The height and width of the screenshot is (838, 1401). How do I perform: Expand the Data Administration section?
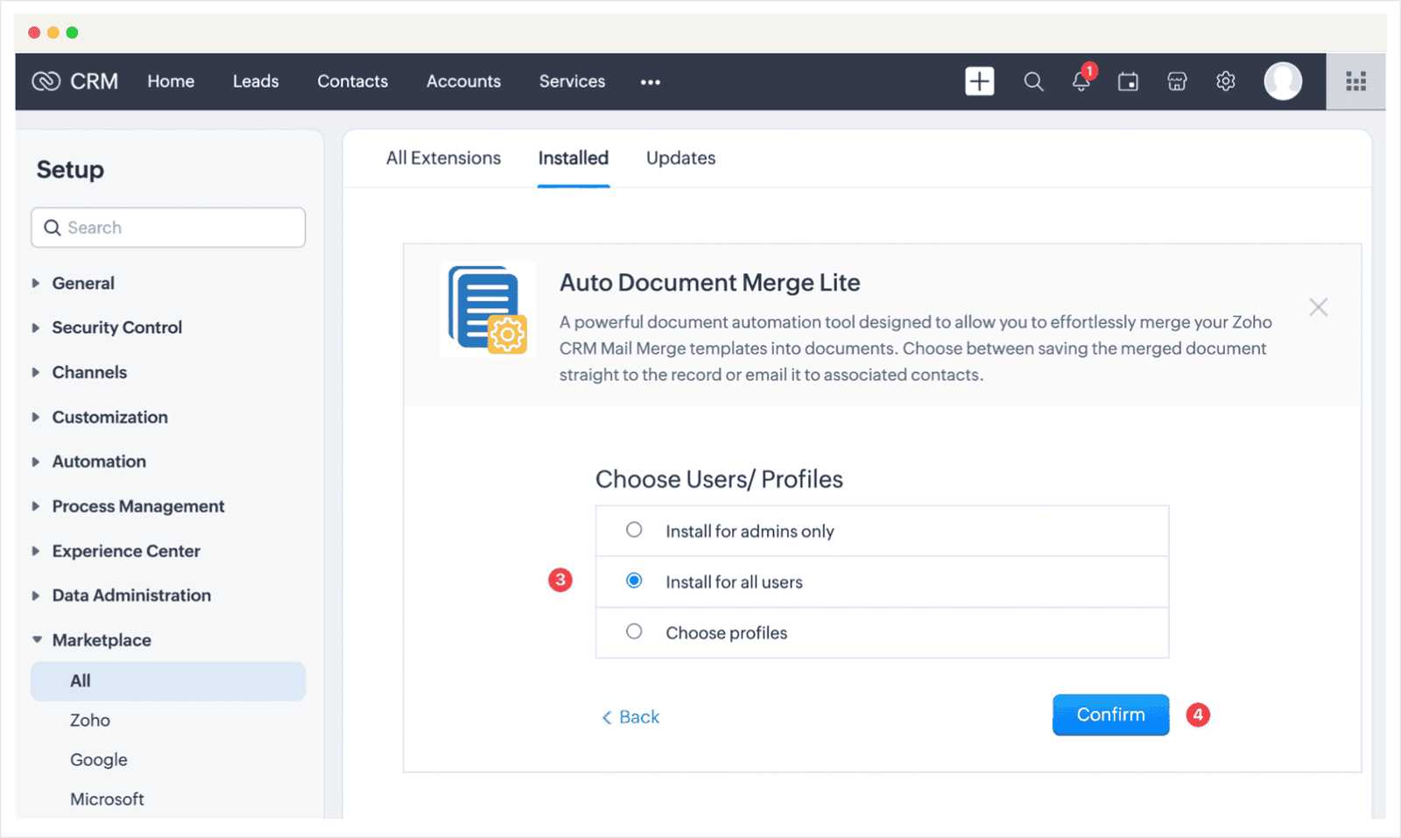click(x=36, y=595)
